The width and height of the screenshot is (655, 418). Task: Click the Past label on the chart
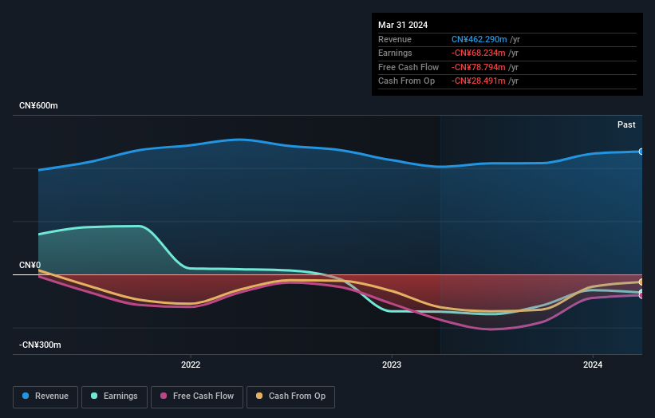(x=626, y=124)
